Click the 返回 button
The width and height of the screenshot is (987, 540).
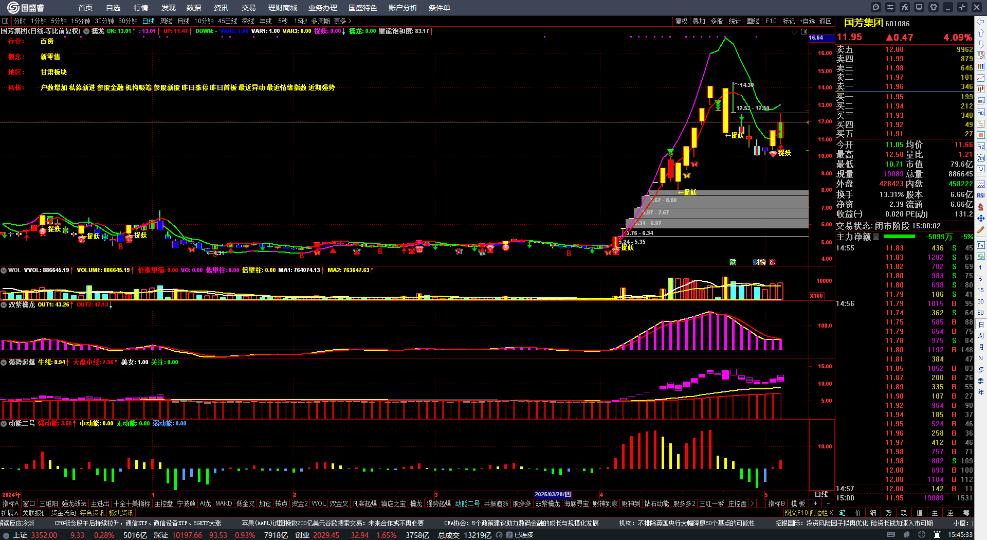click(826, 21)
